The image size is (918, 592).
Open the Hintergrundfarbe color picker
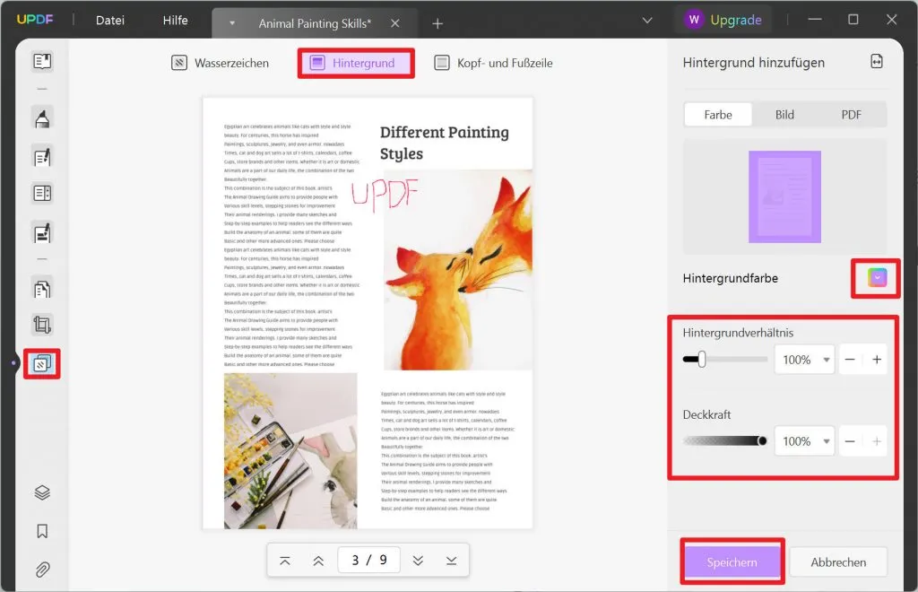(875, 278)
